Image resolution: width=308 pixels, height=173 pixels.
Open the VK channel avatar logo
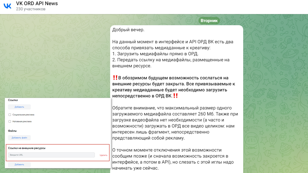coord(7,6)
